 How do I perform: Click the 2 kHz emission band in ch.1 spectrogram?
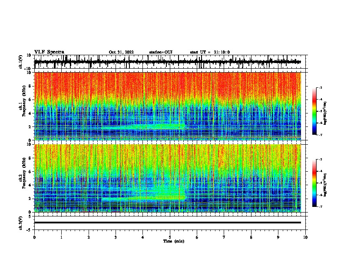[x=144, y=126]
